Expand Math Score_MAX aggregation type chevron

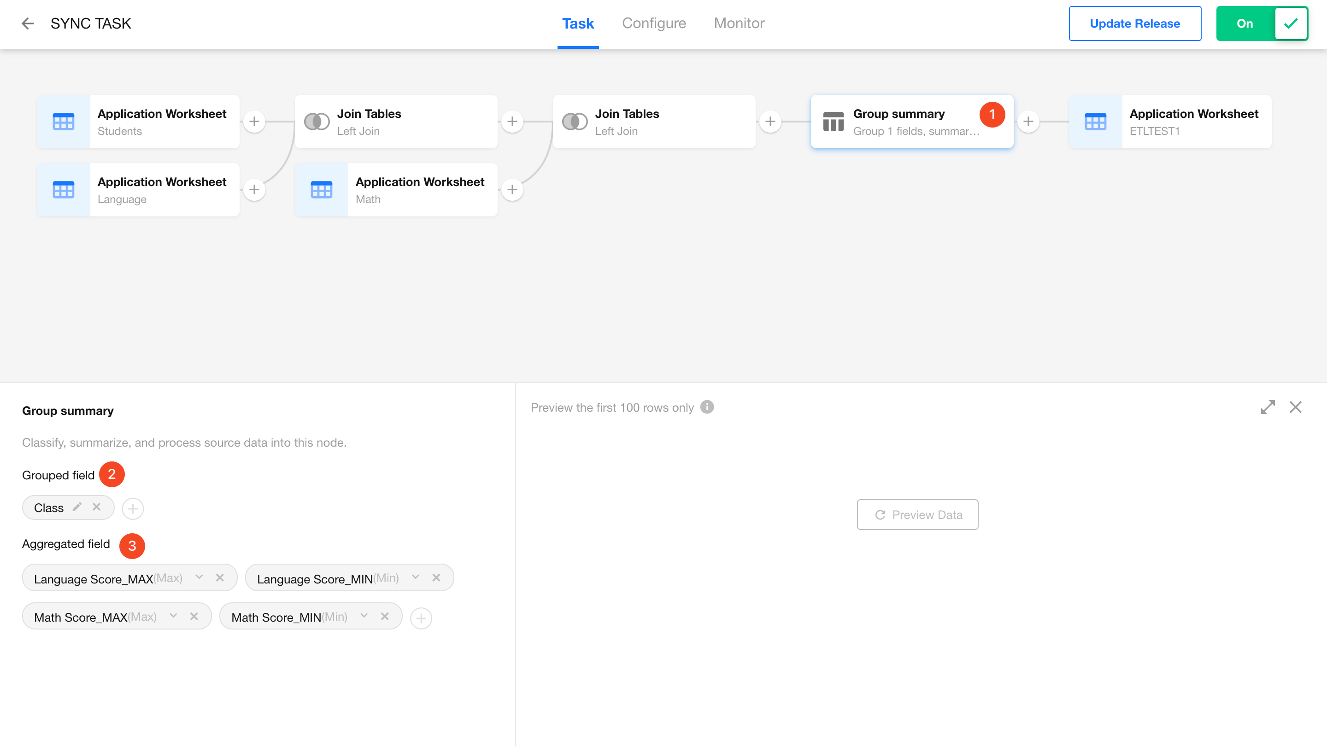174,616
